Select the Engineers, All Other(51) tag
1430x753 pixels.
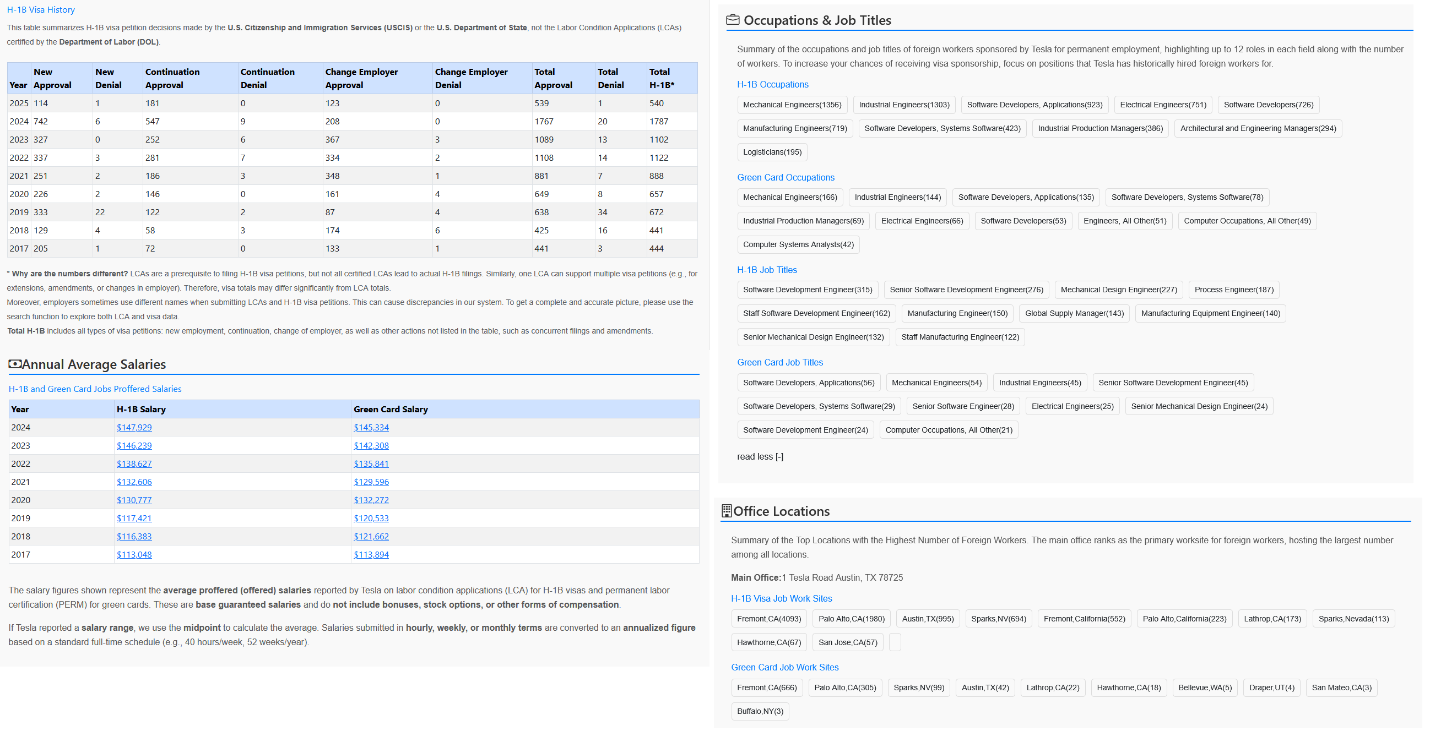[1125, 221]
